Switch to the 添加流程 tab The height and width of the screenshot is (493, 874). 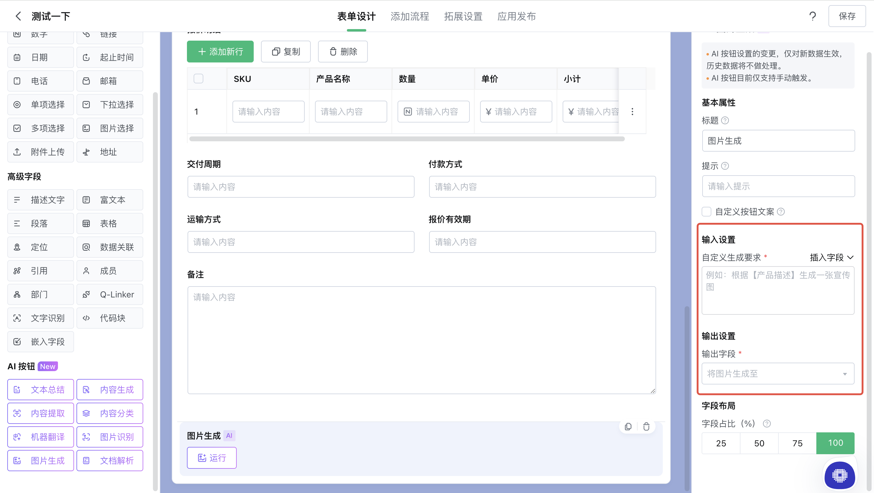click(409, 16)
